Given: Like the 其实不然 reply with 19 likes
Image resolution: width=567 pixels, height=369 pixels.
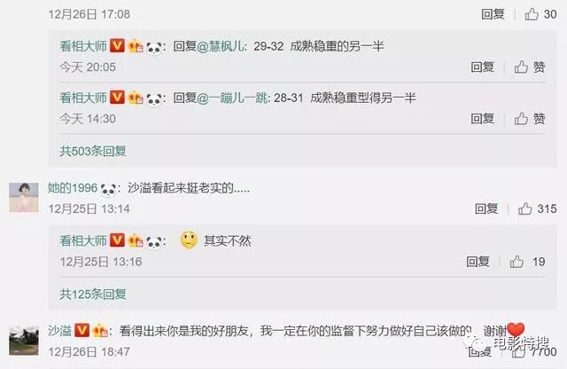Looking at the screenshot, I should click(517, 262).
